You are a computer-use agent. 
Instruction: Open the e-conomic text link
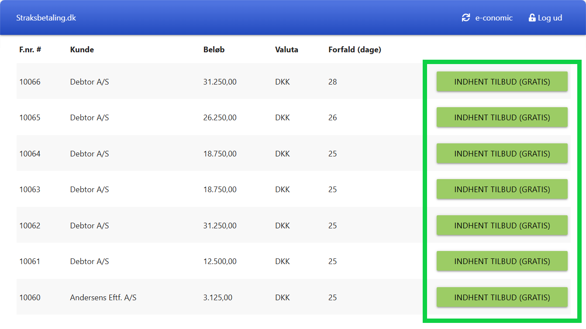coord(494,18)
